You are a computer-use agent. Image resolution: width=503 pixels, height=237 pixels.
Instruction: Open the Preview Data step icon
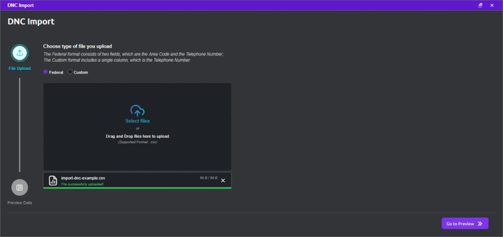tap(19, 187)
